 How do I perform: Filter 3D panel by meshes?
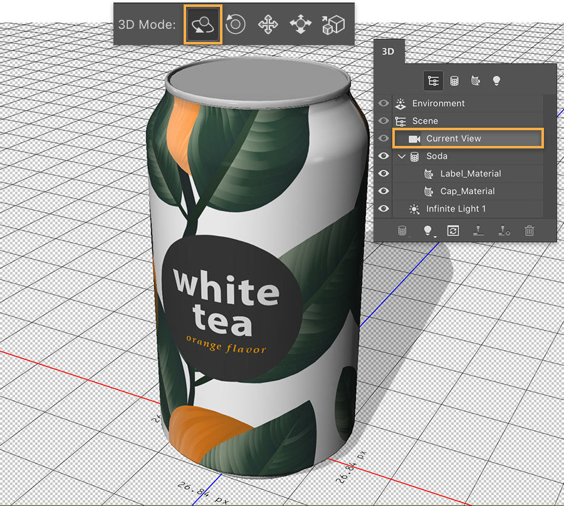click(454, 80)
